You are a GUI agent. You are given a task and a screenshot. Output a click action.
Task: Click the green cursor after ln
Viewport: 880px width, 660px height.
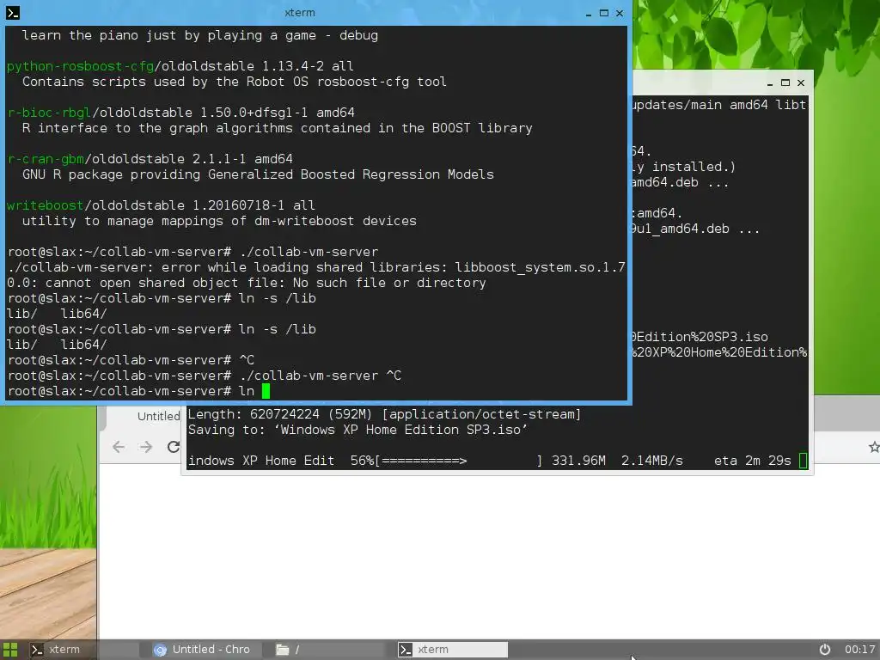(x=266, y=391)
